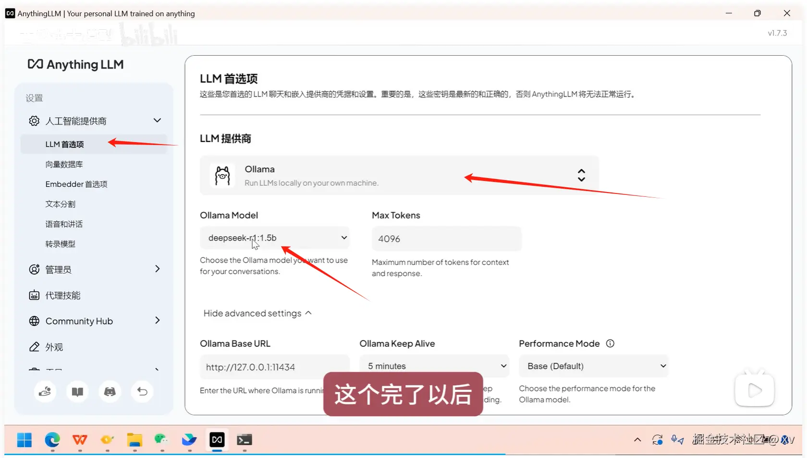This screenshot has height=458, width=807.
Task: Click the 外观 pen icon
Action: click(x=34, y=347)
